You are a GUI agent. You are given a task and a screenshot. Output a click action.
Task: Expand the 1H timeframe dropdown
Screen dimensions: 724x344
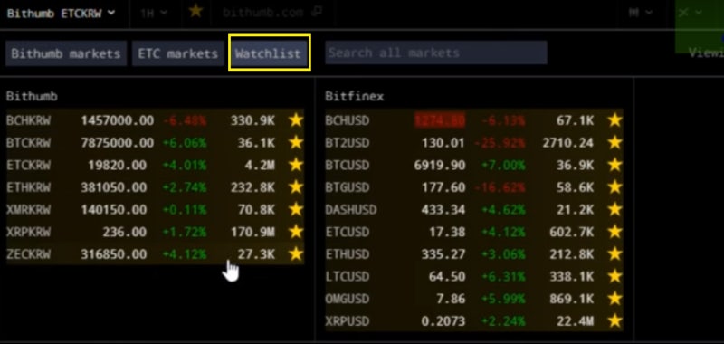click(153, 13)
